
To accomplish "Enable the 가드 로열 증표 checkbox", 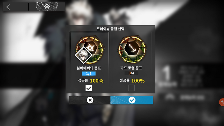I will (x=131, y=88).
